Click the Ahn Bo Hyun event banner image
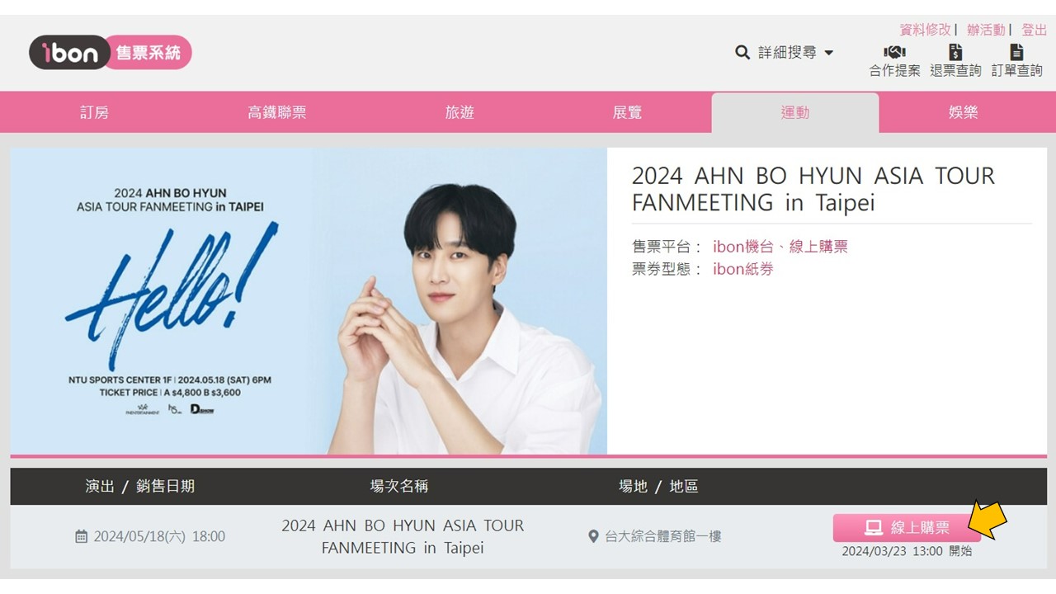This screenshot has width=1056, height=594. point(309,301)
